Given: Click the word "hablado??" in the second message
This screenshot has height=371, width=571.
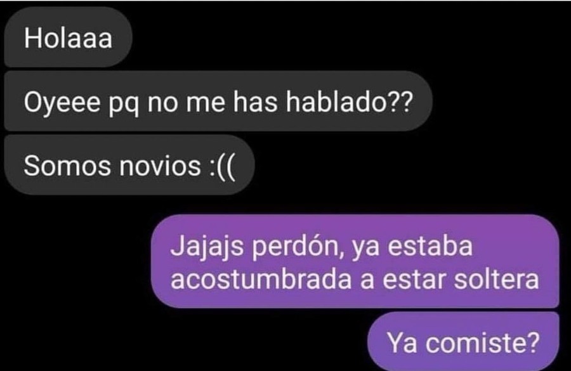Looking at the screenshot, I should [x=349, y=101].
